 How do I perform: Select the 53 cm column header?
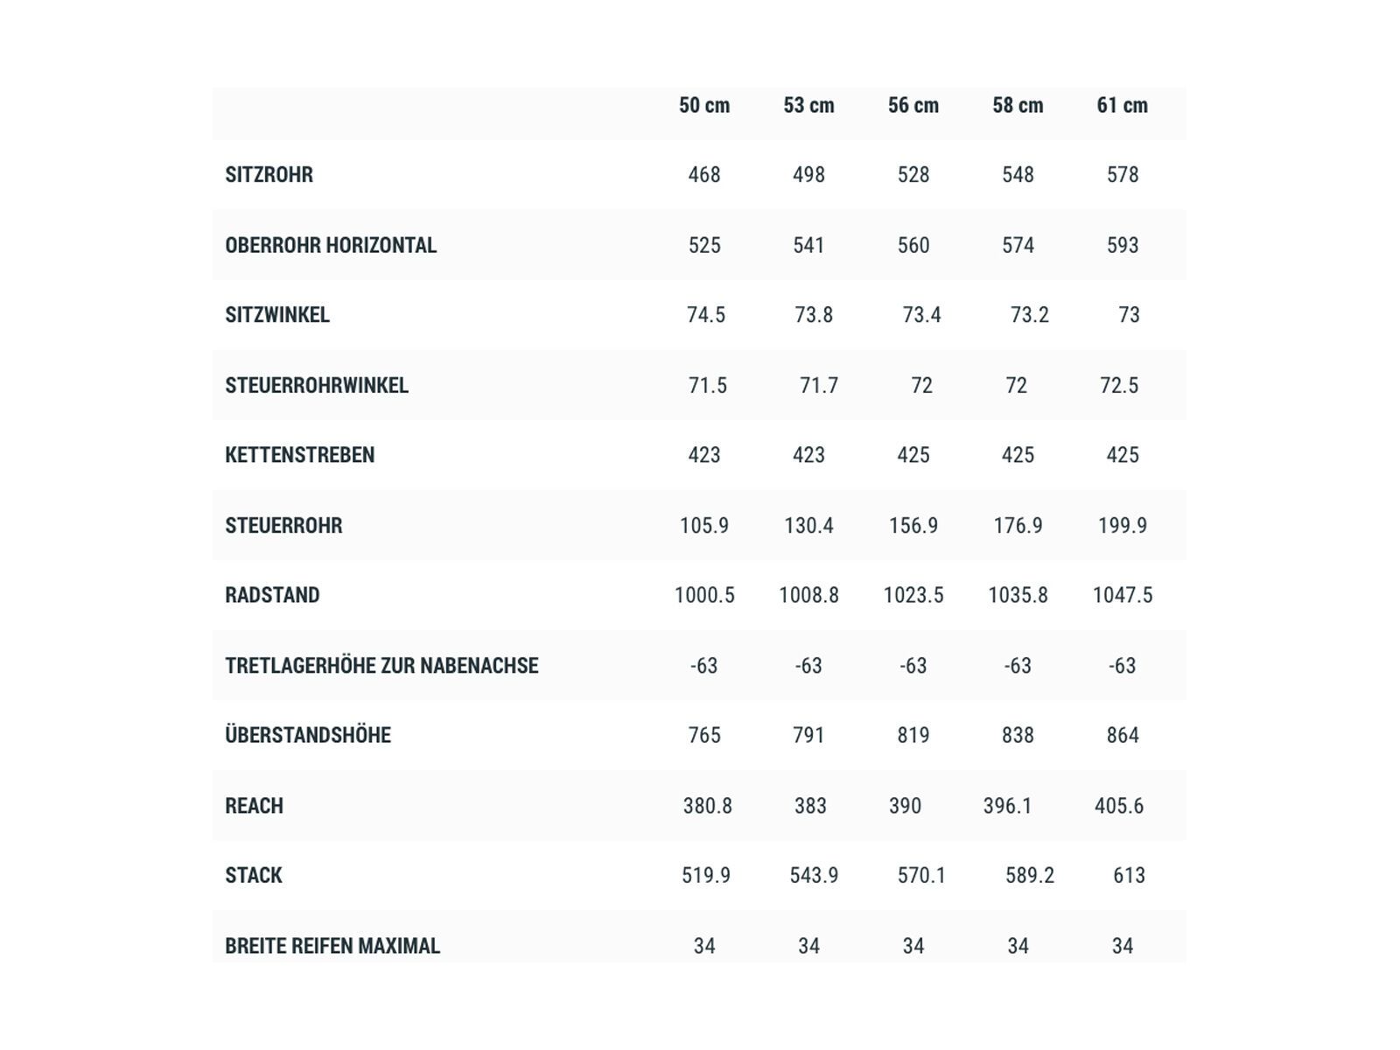pos(808,106)
